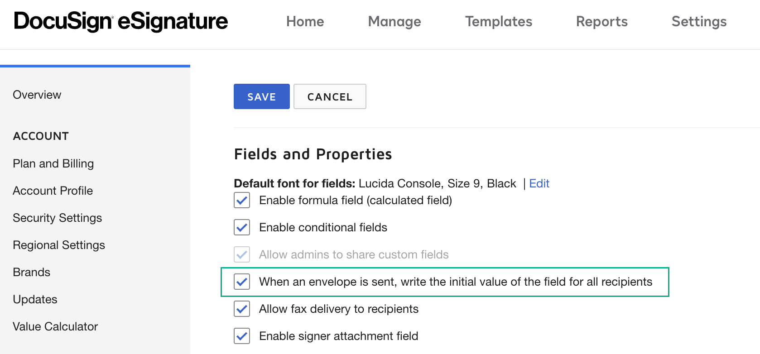
Task: Click the CANCEL button
Action: click(330, 96)
